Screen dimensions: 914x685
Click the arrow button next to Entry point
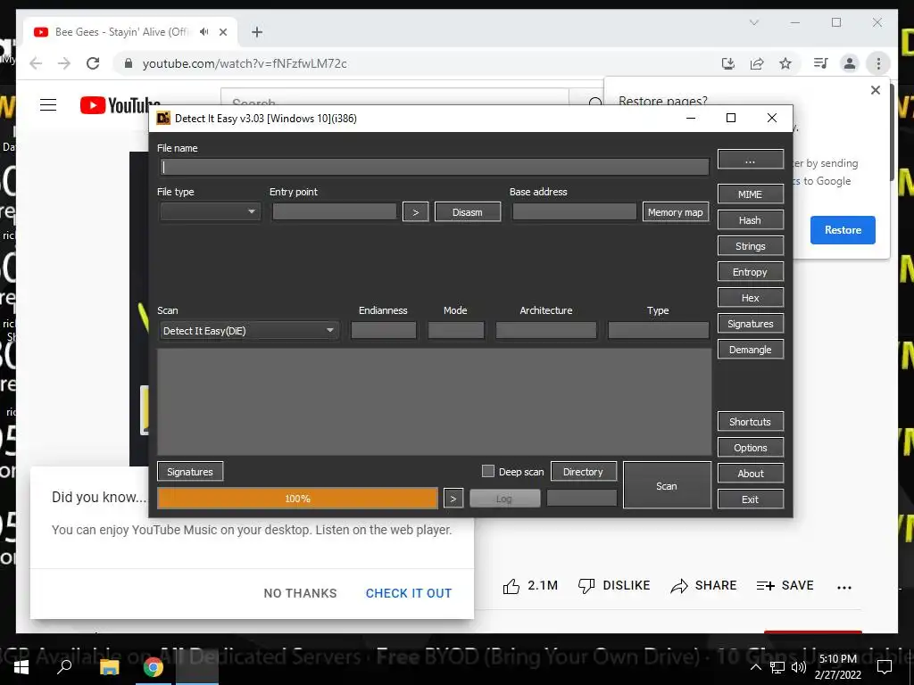[x=416, y=212]
